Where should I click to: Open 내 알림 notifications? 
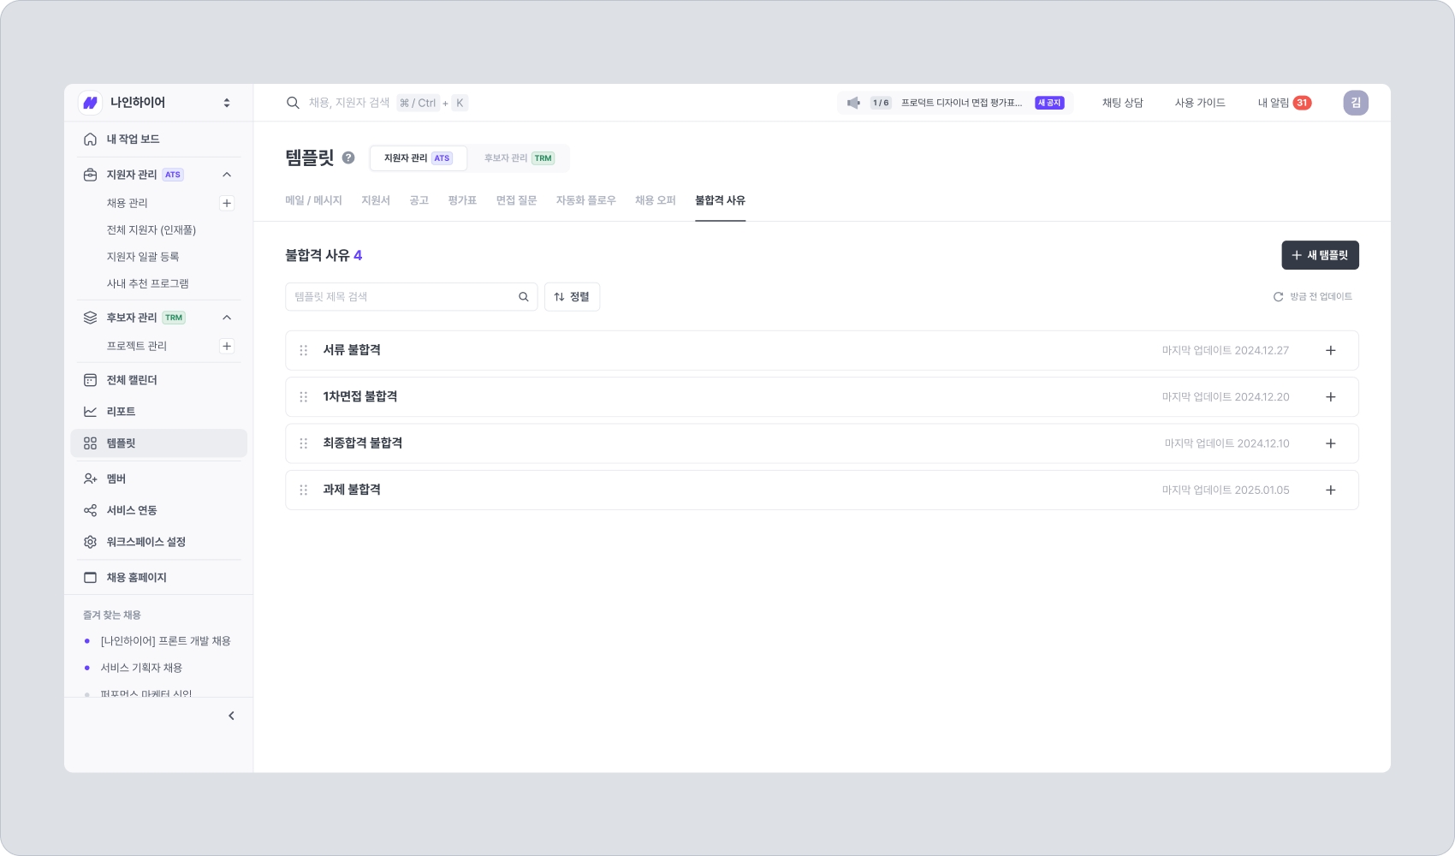1284,103
